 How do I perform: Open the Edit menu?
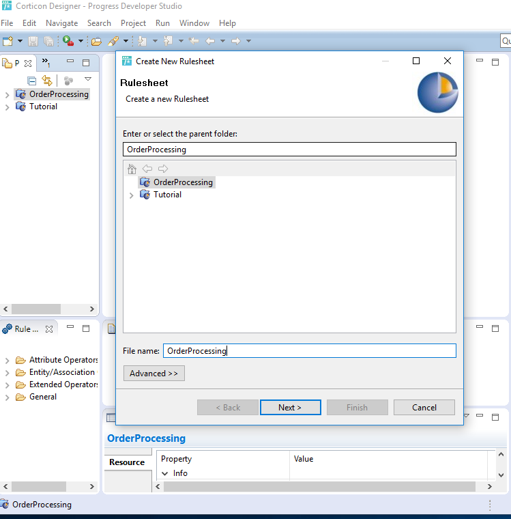(x=29, y=23)
